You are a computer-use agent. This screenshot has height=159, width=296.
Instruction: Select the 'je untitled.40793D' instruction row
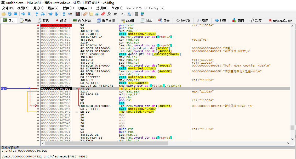coord(165,89)
